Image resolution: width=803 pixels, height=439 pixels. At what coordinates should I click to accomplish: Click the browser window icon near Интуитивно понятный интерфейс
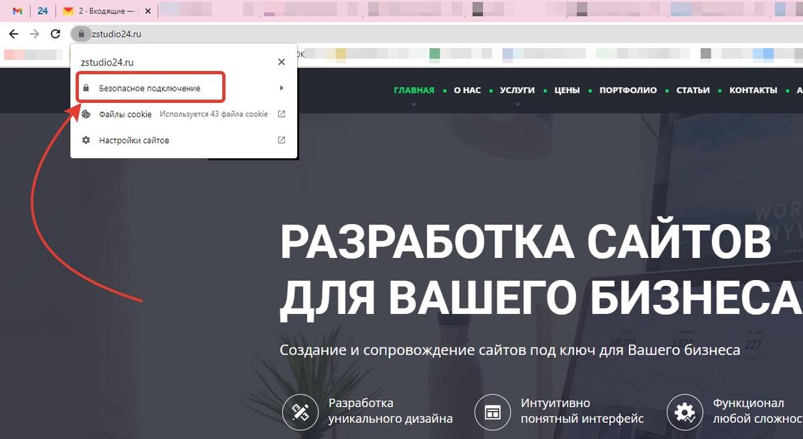[x=493, y=412]
